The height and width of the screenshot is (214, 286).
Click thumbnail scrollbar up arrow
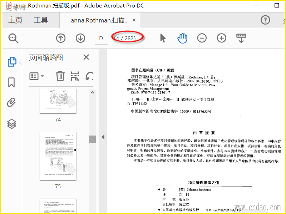[x=93, y=93]
